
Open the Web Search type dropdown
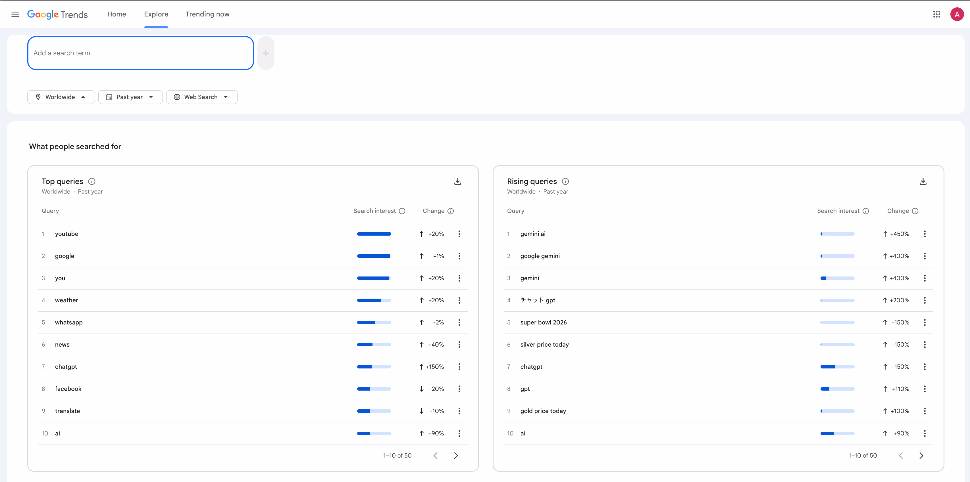[x=201, y=97]
